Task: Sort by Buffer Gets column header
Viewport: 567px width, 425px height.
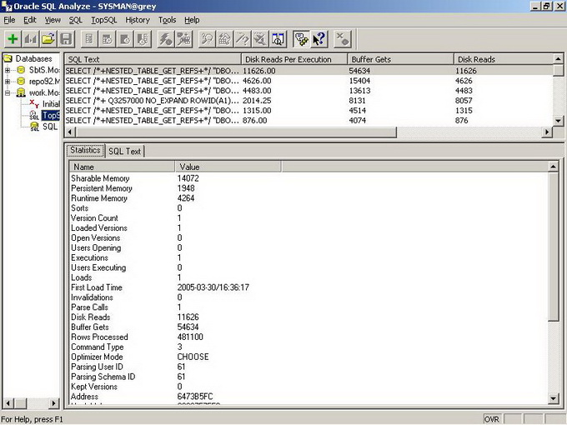Action: (400, 59)
